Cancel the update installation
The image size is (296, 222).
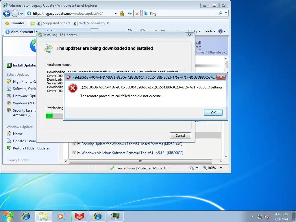point(180,135)
